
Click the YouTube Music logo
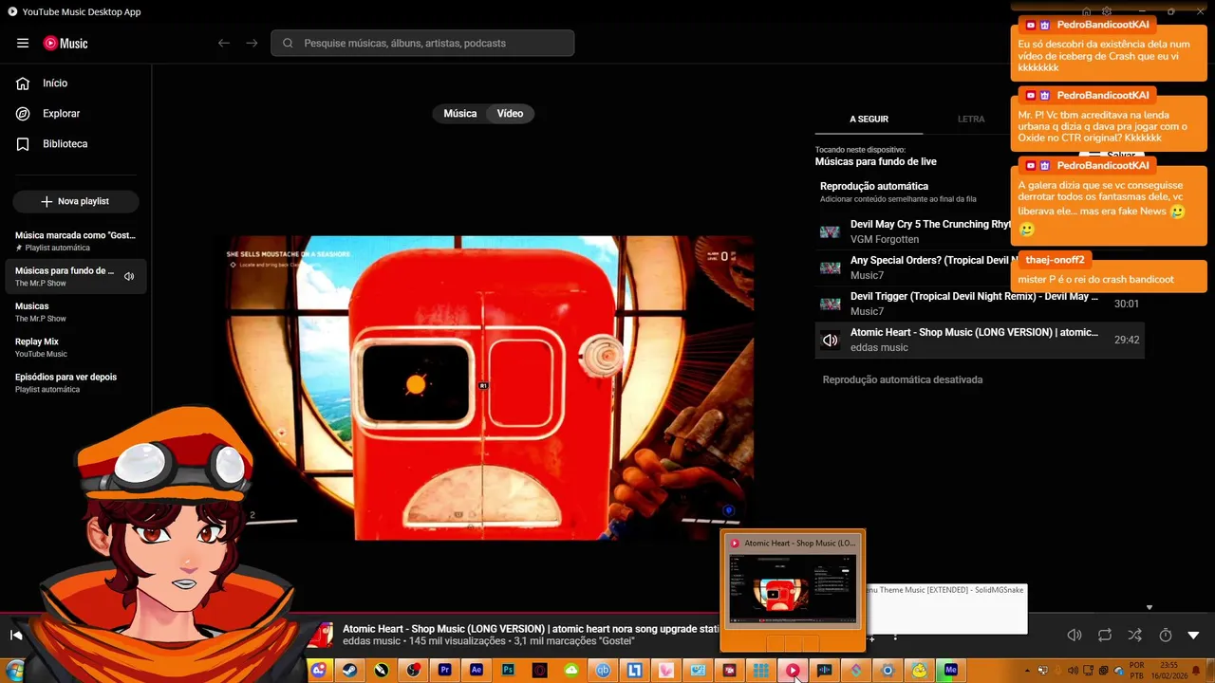[65, 43]
